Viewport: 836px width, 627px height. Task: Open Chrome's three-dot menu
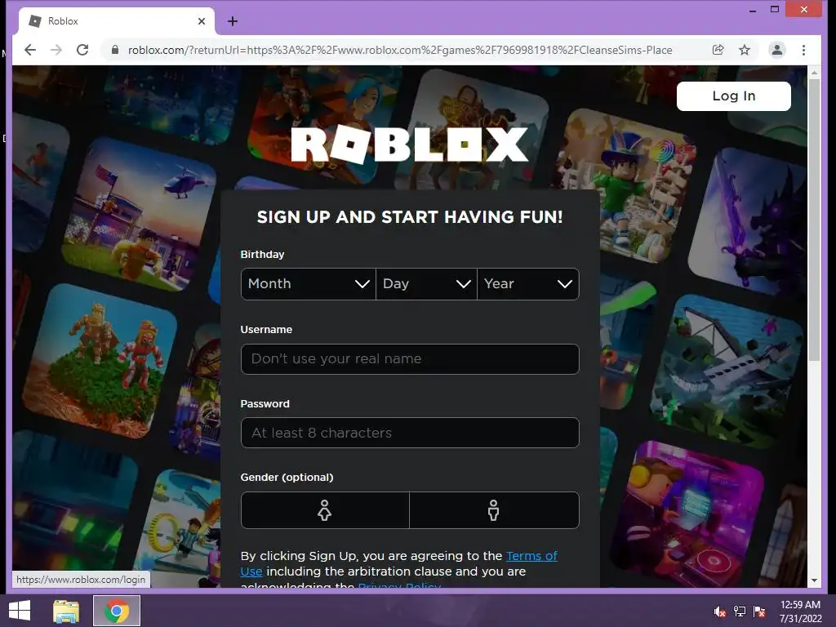803,50
